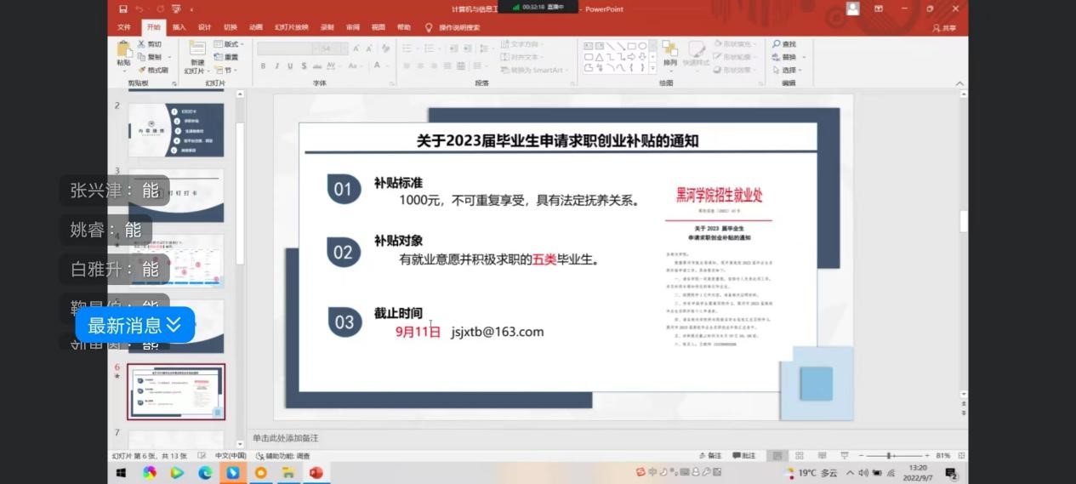Click the Share (共享) button

946,27
